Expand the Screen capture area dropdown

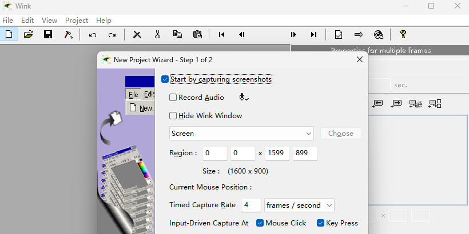click(x=241, y=134)
